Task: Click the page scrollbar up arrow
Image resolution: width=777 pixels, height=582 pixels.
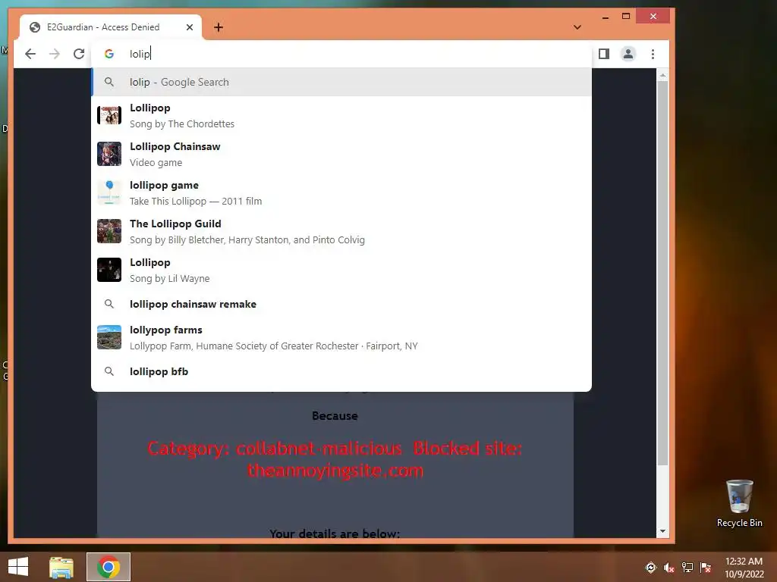Action: [662, 76]
